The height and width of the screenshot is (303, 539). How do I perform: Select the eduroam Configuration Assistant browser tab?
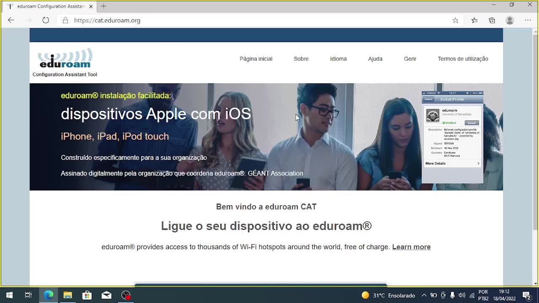(x=50, y=6)
